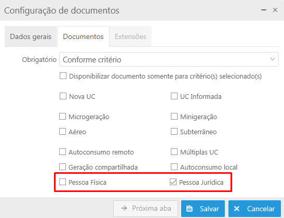Screen dimensions: 284x218
Task: Expand the Obrigatório dropdown arrow
Action: 273,59
